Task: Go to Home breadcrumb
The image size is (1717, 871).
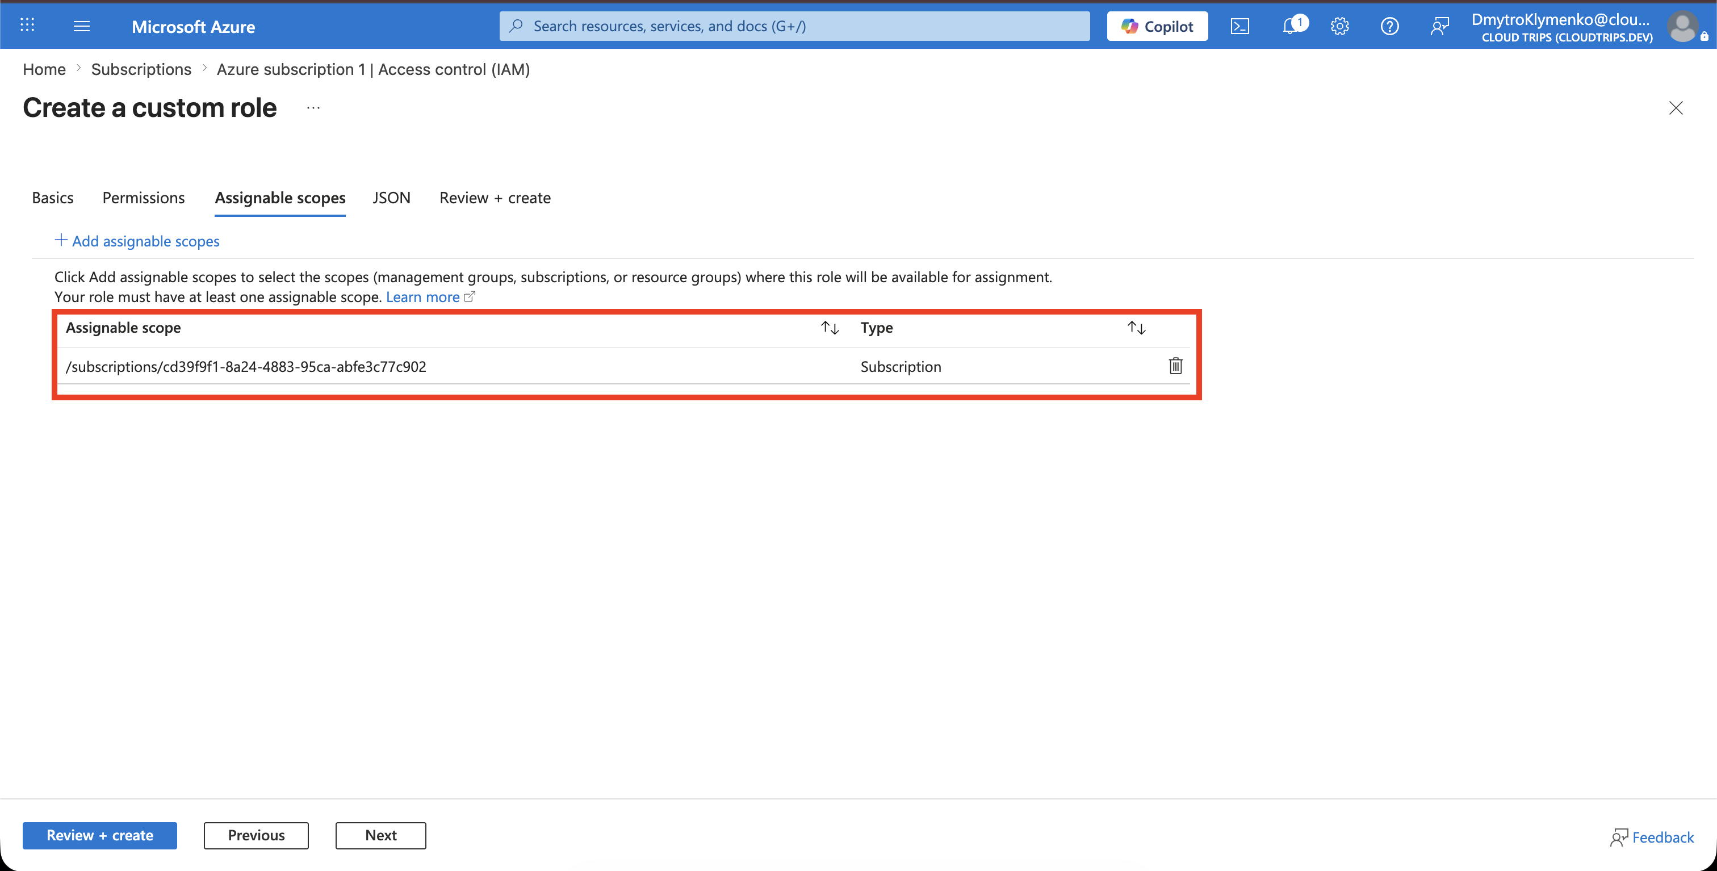Action: pyautogui.click(x=44, y=69)
